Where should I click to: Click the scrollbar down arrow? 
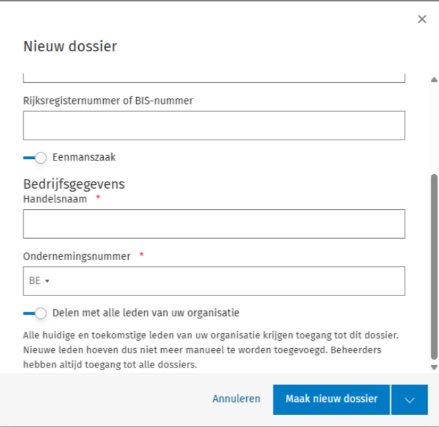pyautogui.click(x=434, y=367)
